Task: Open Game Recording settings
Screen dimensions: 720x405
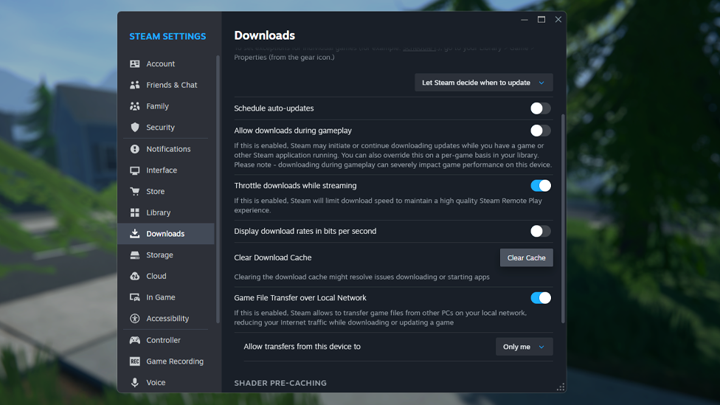Action: pyautogui.click(x=166, y=361)
